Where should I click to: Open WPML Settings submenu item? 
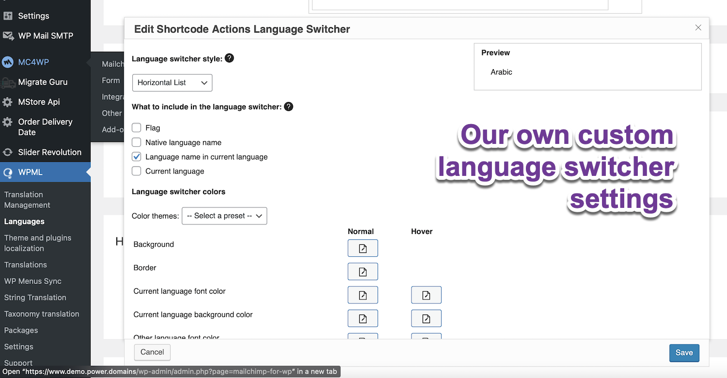click(x=19, y=347)
